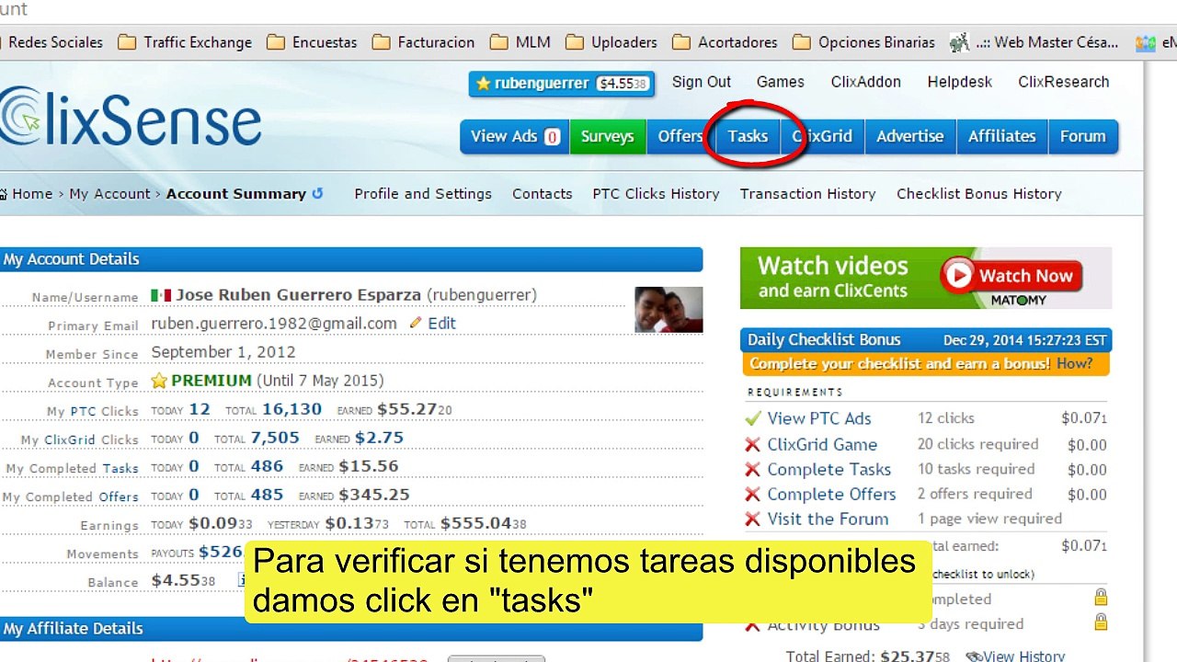
Task: Open the Contacts section
Action: pyautogui.click(x=543, y=194)
